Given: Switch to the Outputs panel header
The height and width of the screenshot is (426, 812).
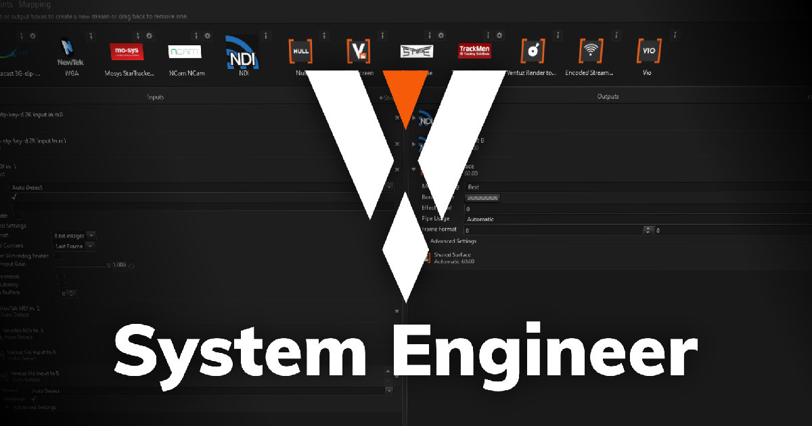Looking at the screenshot, I should pyautogui.click(x=608, y=96).
